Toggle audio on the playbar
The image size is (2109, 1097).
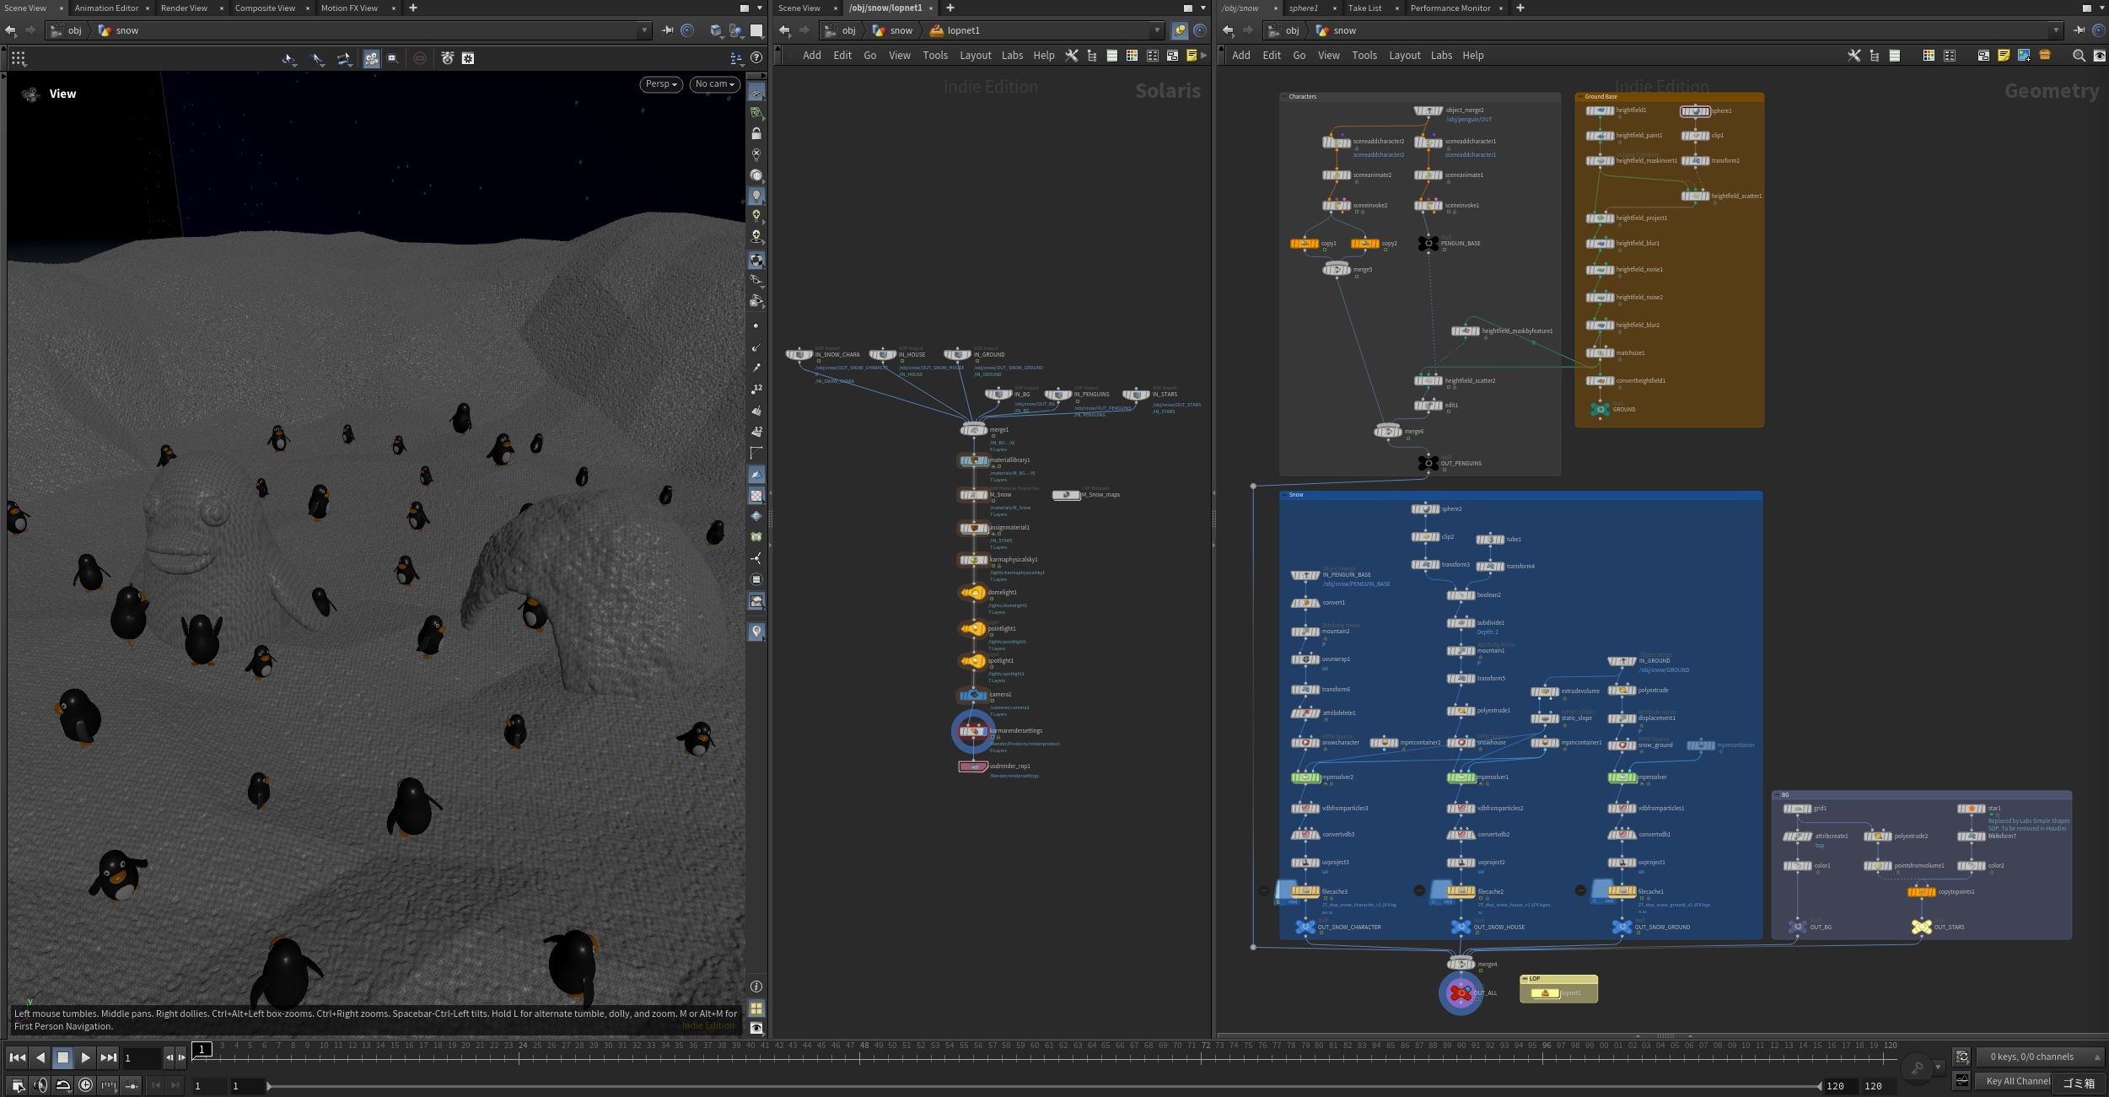tap(40, 1085)
